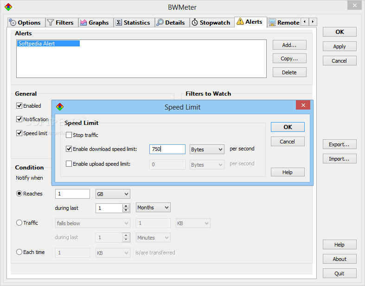Open the Months period dropdown
Screen dimensions: 365x286
[x=153, y=208]
